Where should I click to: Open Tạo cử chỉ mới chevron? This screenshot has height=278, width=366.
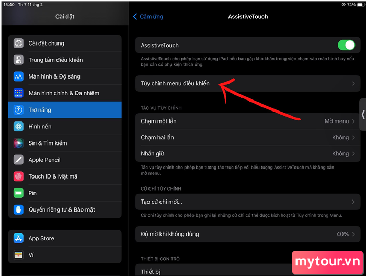pos(353,202)
